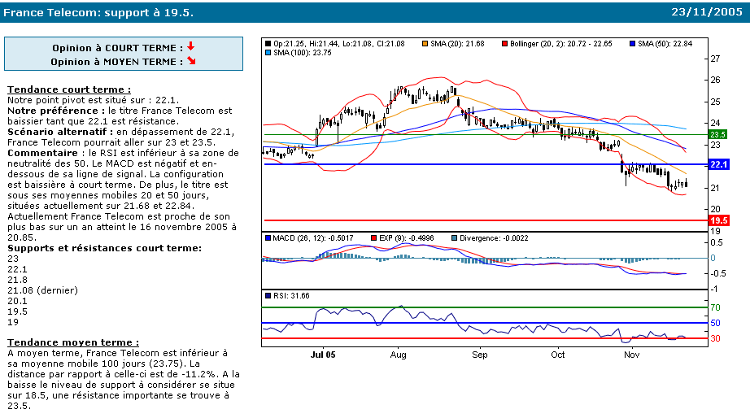750x418 pixels.
Task: Click the red 19.5 support label
Action: pos(718,220)
